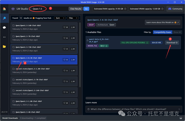This screenshot has width=185, height=121.
Task: Click the Q8_0 quantization info icon
Action: 106,46
